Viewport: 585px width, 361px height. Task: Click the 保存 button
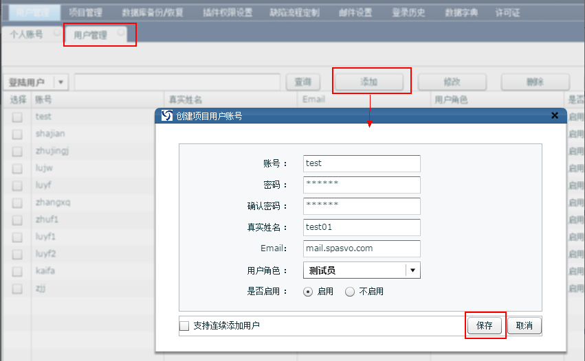[485, 326]
